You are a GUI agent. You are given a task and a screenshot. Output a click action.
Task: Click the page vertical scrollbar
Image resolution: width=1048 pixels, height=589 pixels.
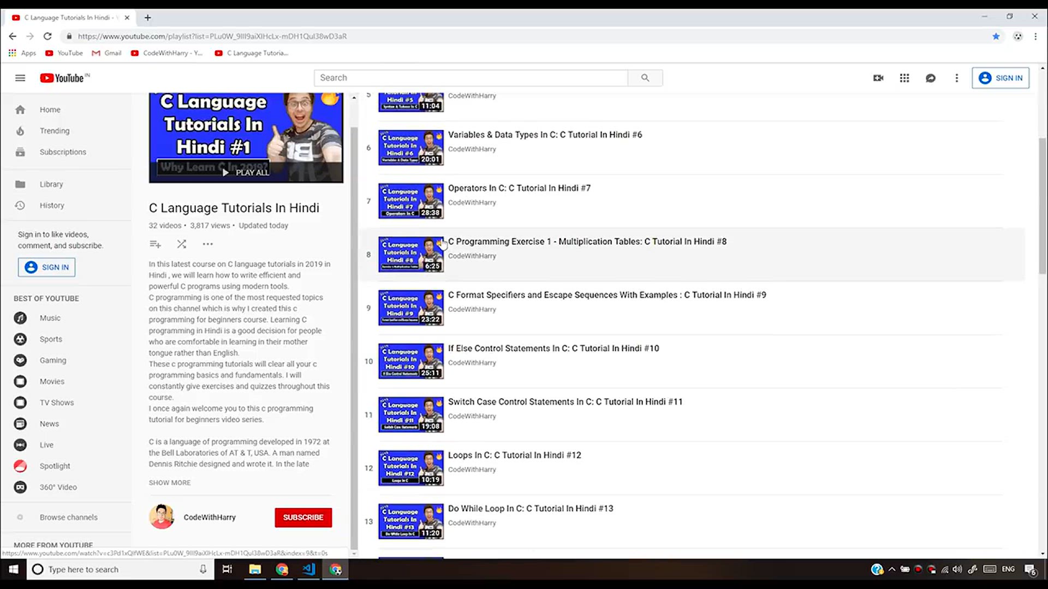1043,207
